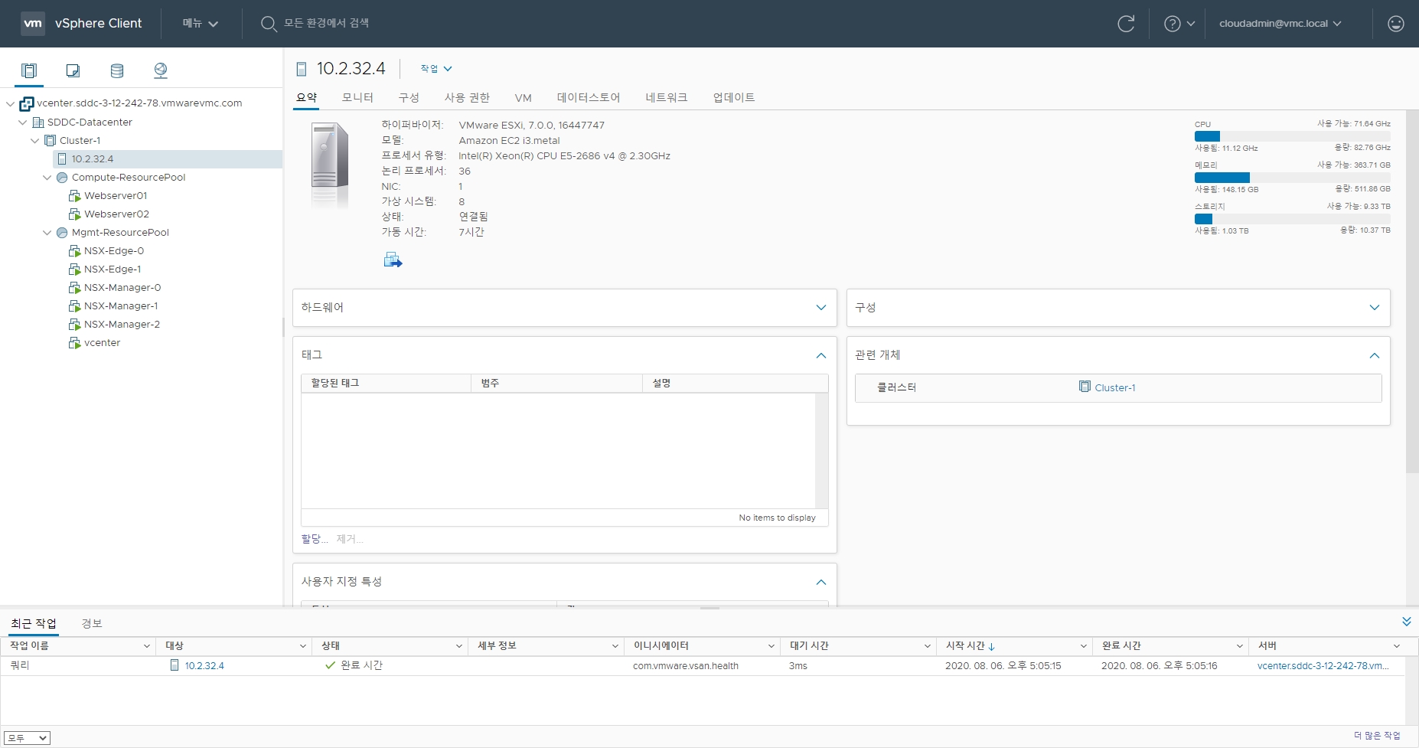Click 더 많은 작업 link
This screenshot has height=748, width=1419.
(x=1377, y=735)
